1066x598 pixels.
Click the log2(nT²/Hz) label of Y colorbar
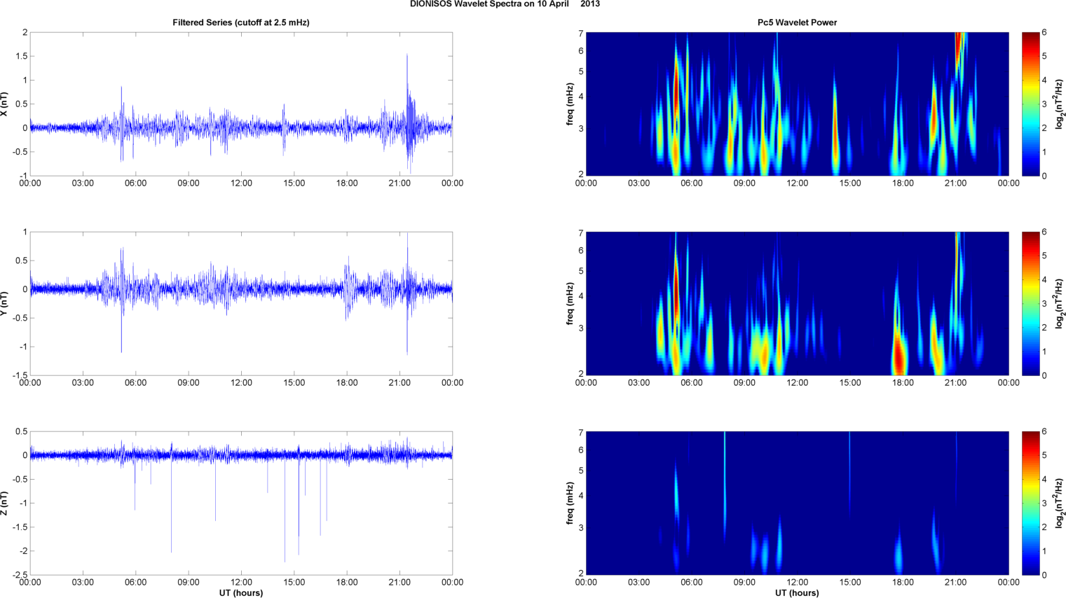[1060, 304]
